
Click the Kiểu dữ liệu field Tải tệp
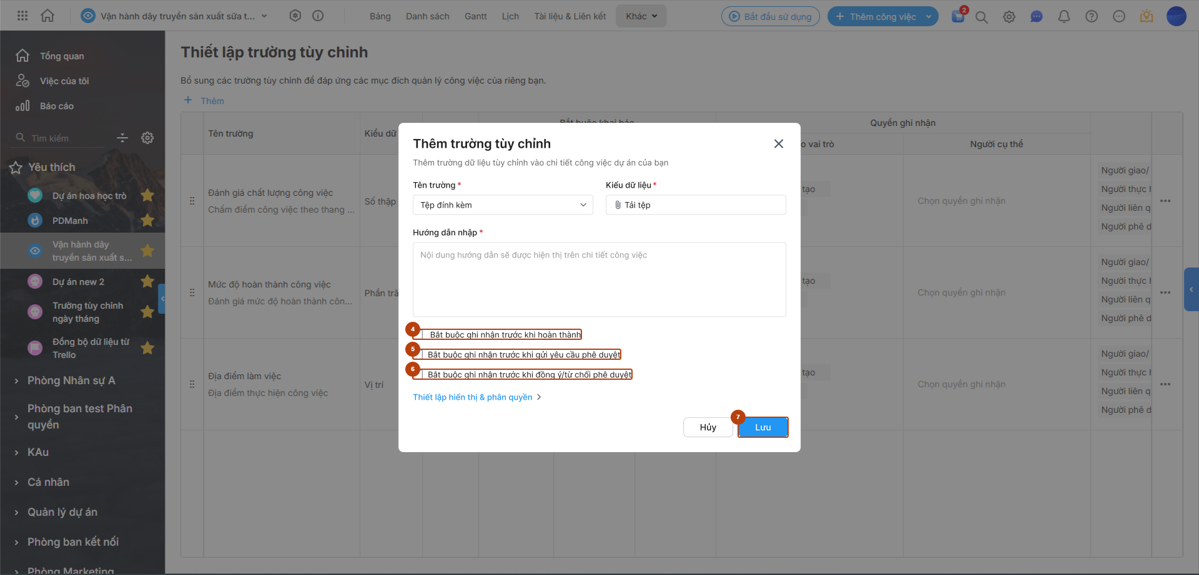696,205
